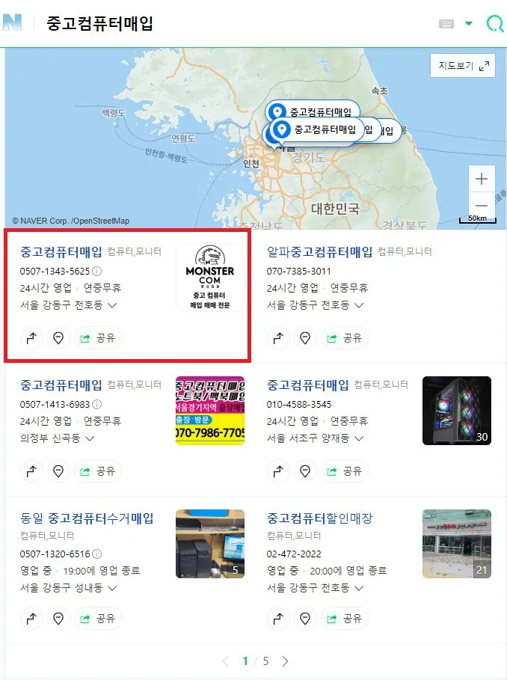Get directions to 동일 중고컴퓨터수거매입

31,618
